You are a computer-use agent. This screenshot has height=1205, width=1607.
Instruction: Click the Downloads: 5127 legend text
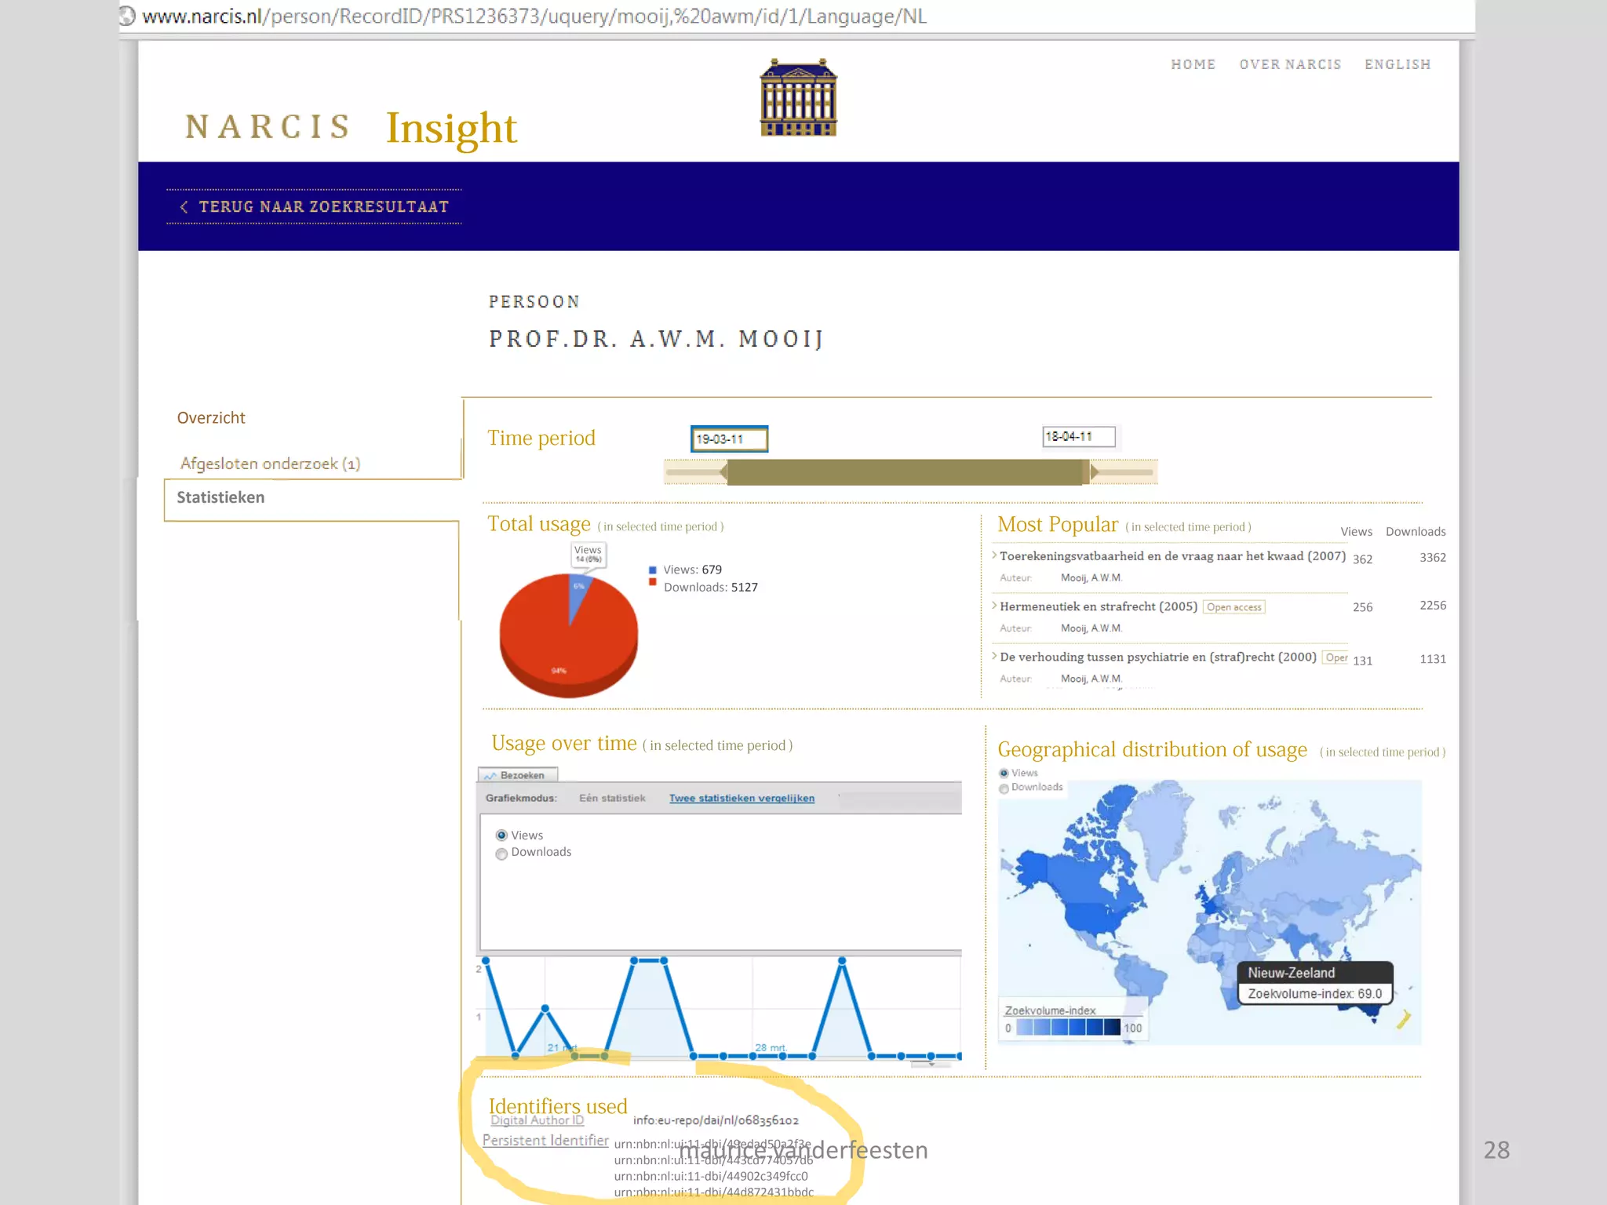coord(710,588)
